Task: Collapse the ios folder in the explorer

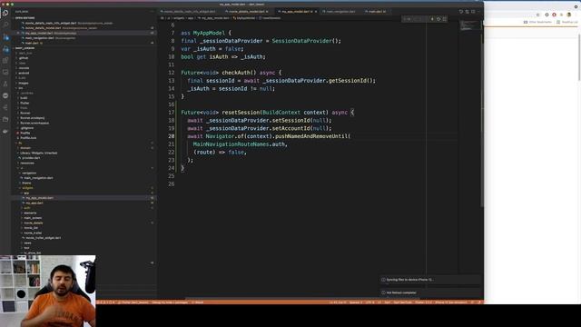Action: pyautogui.click(x=20, y=88)
